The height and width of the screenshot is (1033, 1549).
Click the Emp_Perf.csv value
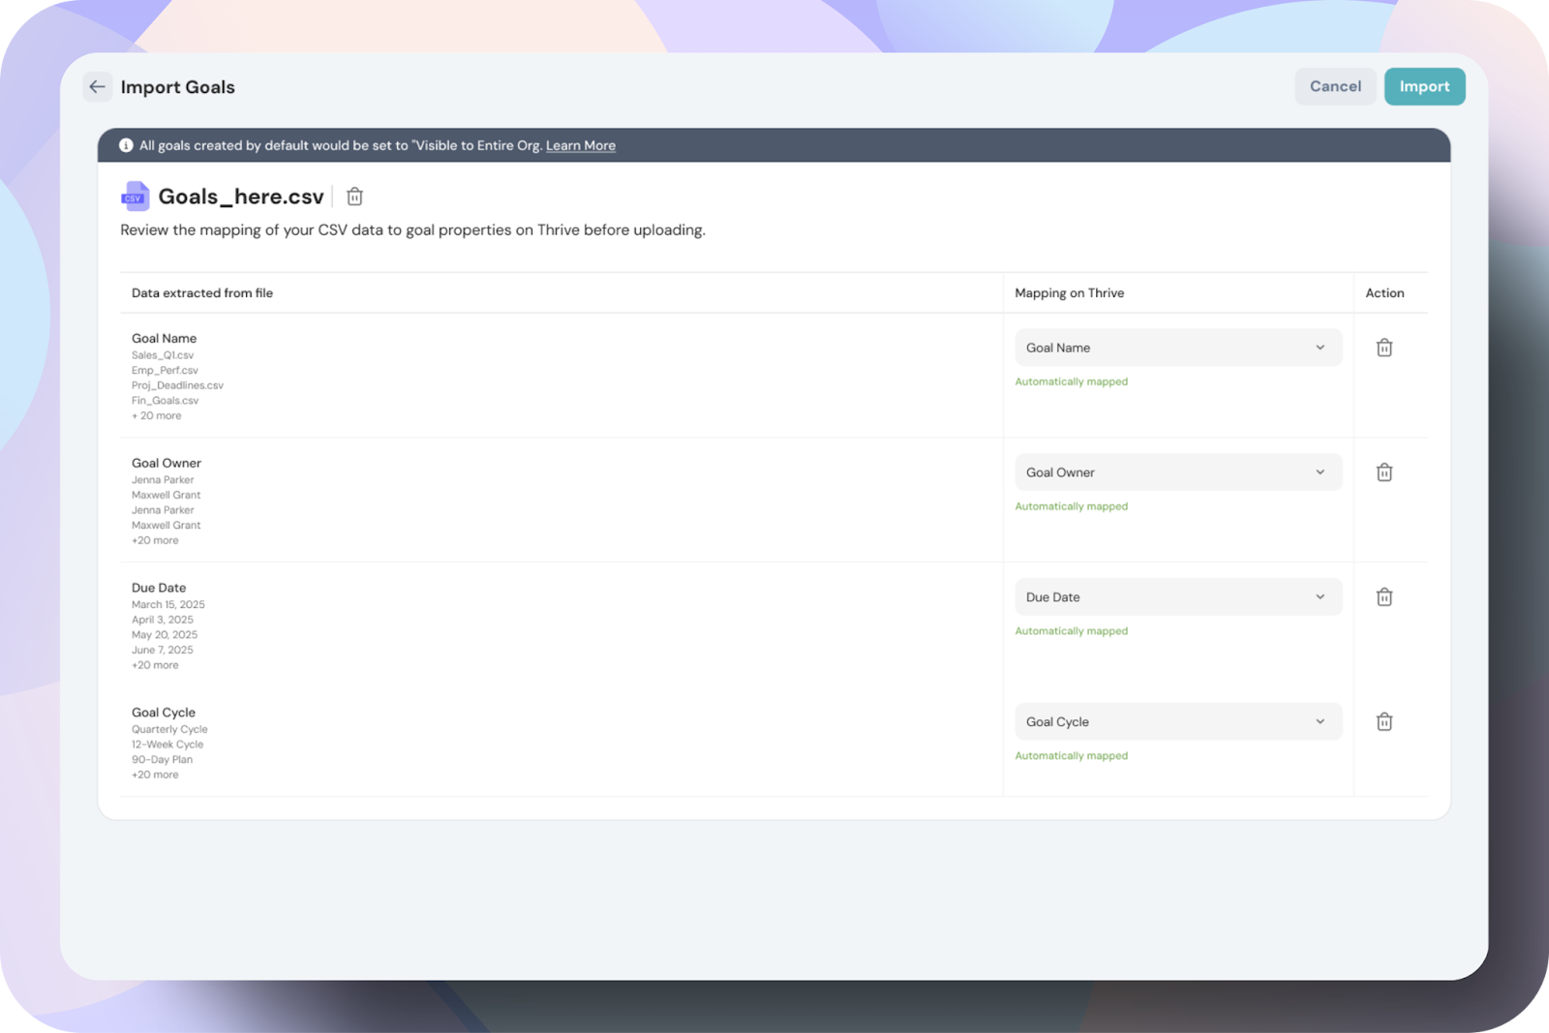(165, 371)
